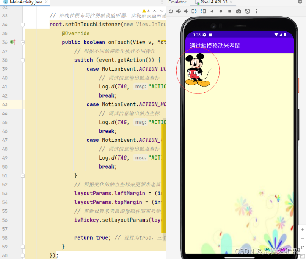Viewport: 306px width, 259px height.
Task: Close the Pixel 4 API 33 tab
Action: pos(231,2)
